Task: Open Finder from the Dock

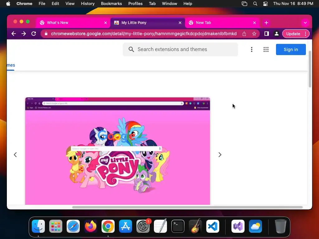Action: pos(38,226)
